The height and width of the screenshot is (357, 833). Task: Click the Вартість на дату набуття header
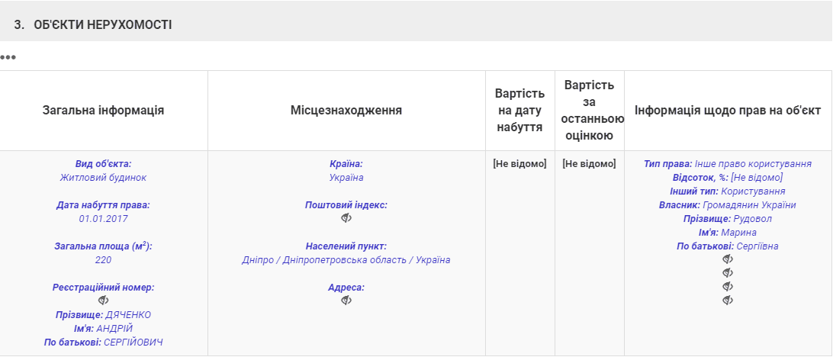(x=519, y=111)
